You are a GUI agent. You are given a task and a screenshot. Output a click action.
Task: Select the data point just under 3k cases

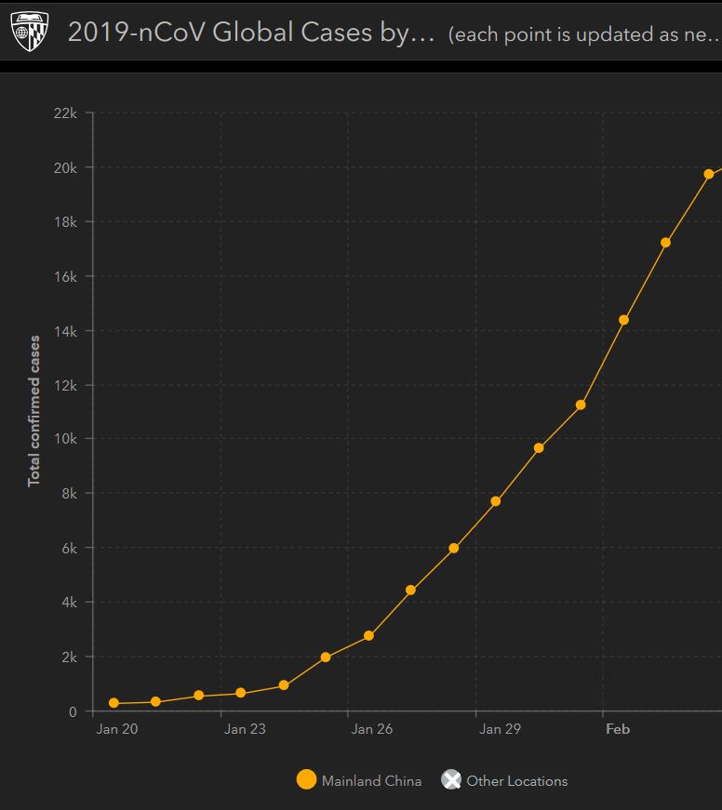(x=368, y=636)
